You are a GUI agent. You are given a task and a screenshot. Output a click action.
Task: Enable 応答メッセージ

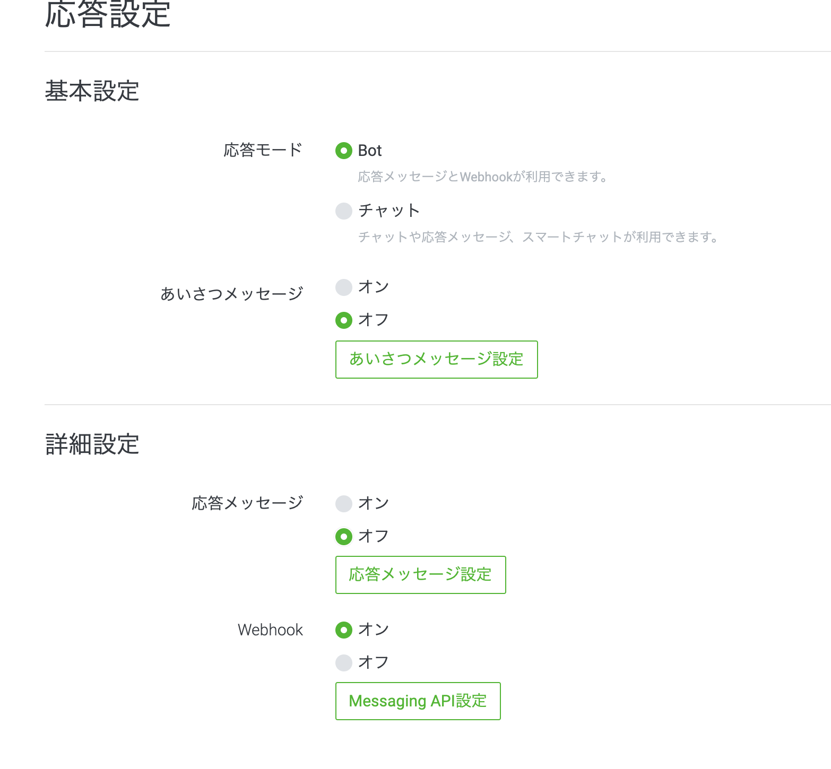click(344, 503)
